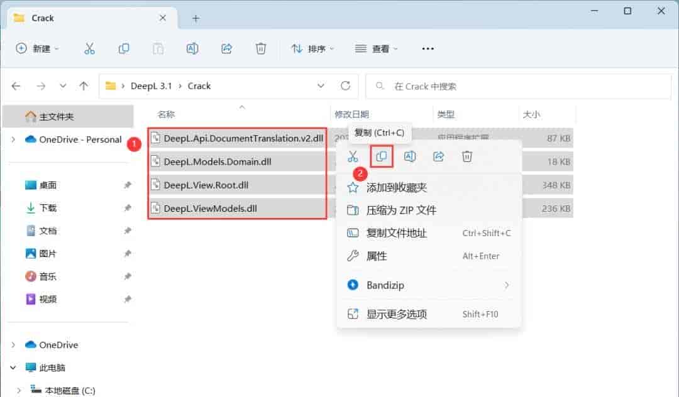Choose 显示更多选项 from the context menu
This screenshot has width=679, height=397.
click(429, 314)
